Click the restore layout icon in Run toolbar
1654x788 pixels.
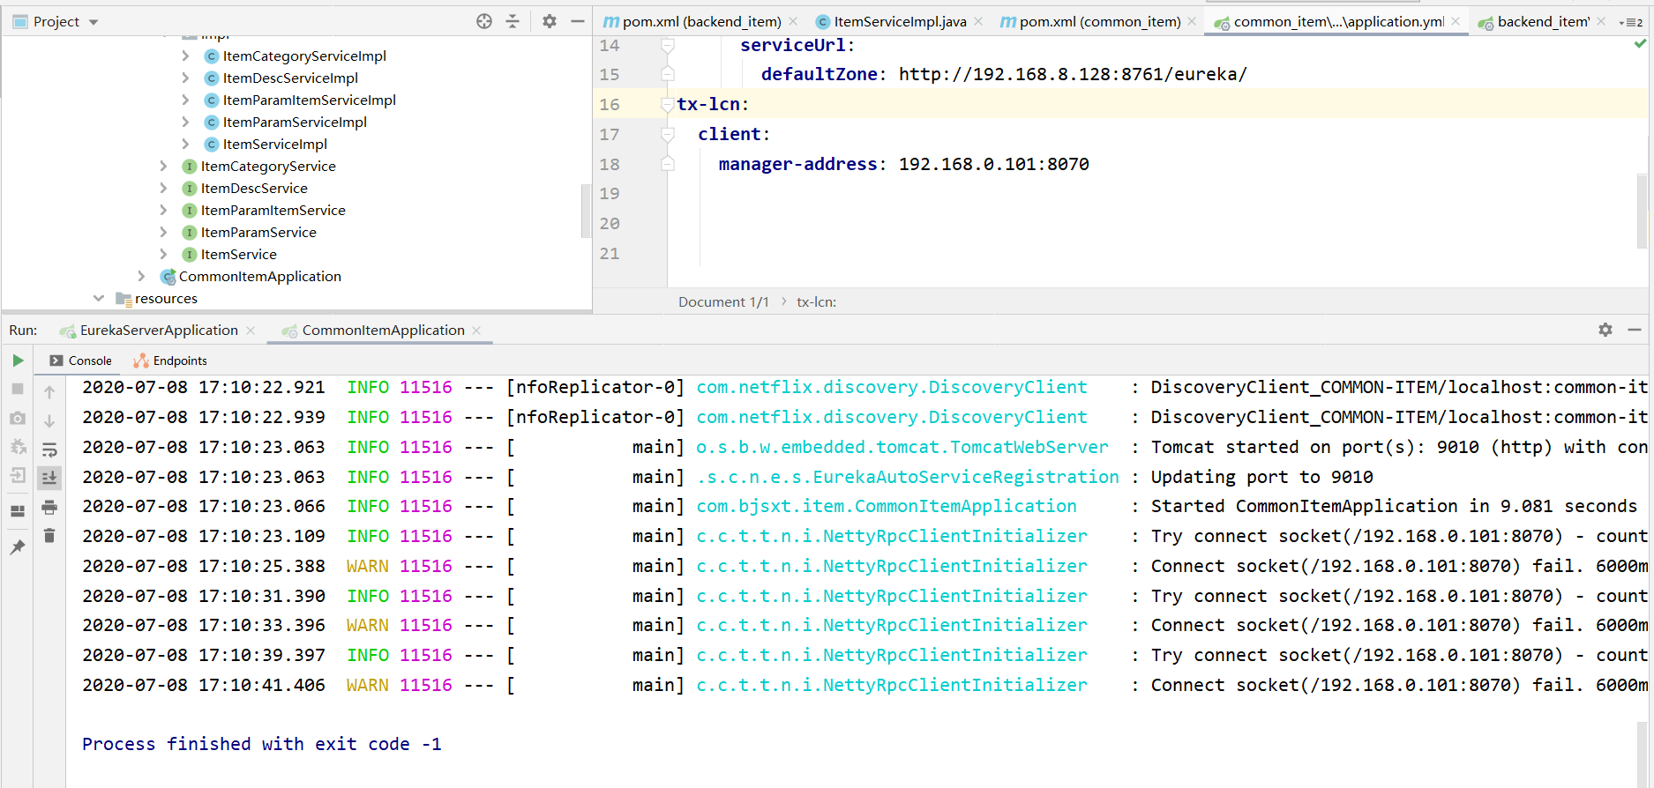pos(18,510)
